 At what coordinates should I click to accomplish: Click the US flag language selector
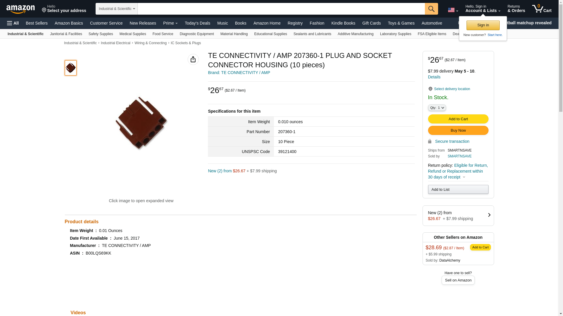coord(453,10)
